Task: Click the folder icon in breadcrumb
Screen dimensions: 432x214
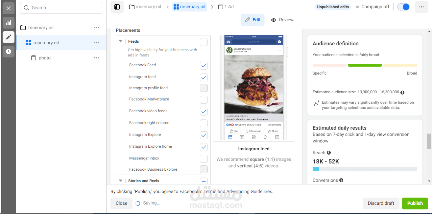Action: click(x=132, y=7)
